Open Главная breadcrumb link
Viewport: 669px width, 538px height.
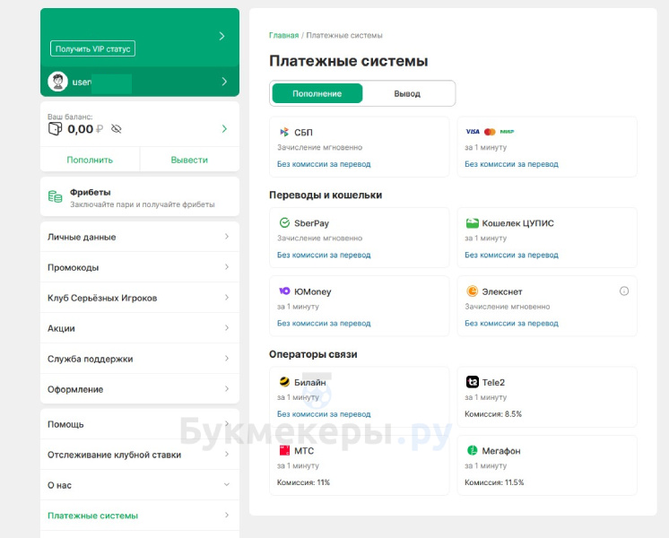[283, 35]
